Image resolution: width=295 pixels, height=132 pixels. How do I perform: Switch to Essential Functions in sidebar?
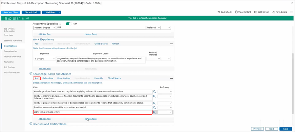tap(12, 40)
